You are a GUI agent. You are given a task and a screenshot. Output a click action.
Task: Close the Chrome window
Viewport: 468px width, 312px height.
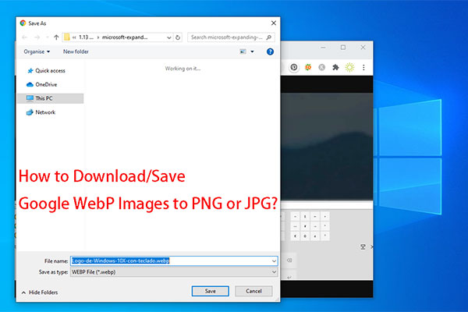coord(363,48)
